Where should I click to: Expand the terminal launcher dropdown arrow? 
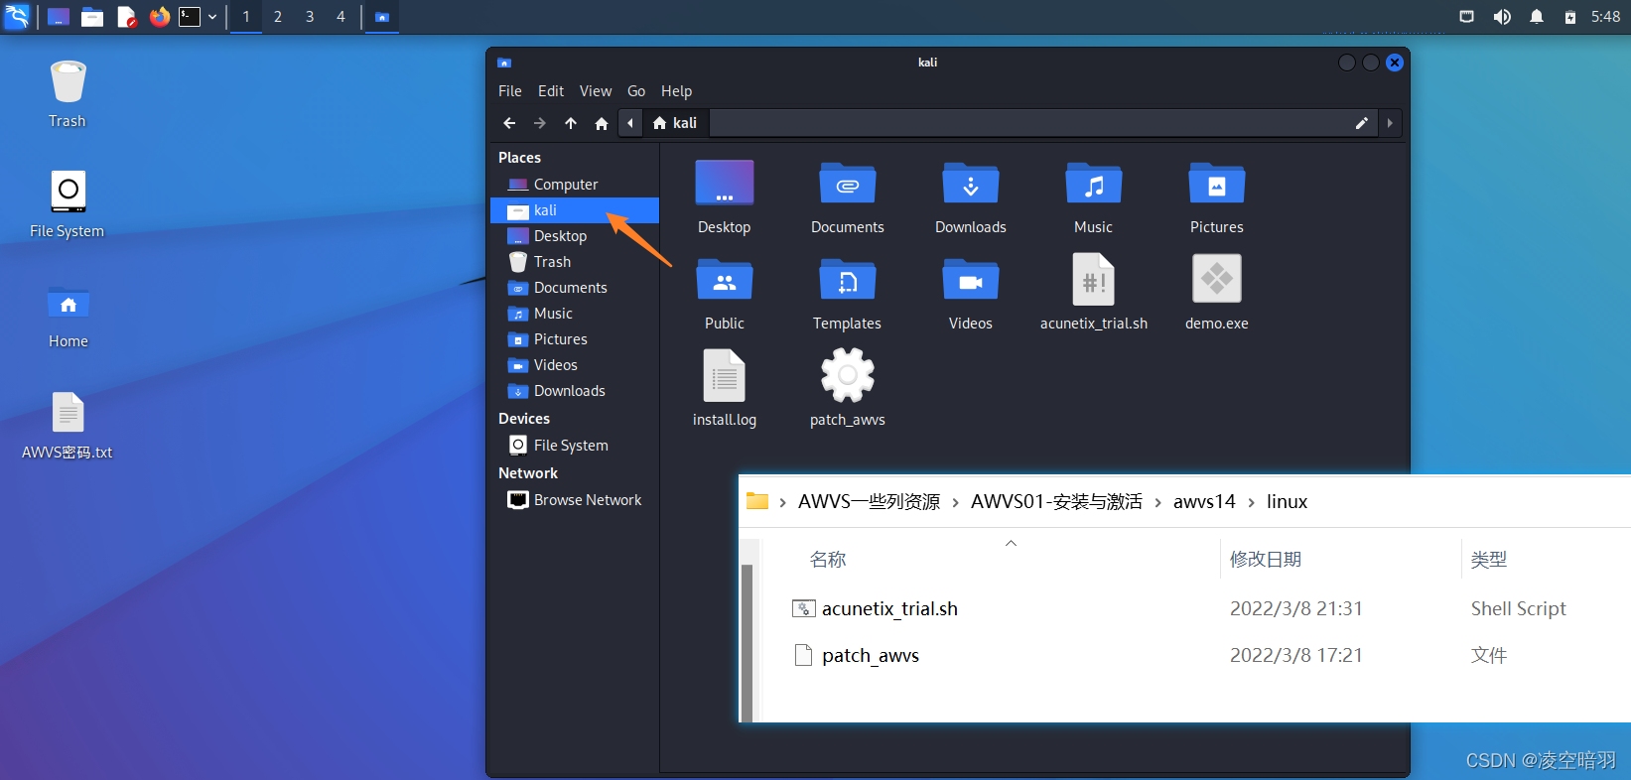tap(212, 17)
